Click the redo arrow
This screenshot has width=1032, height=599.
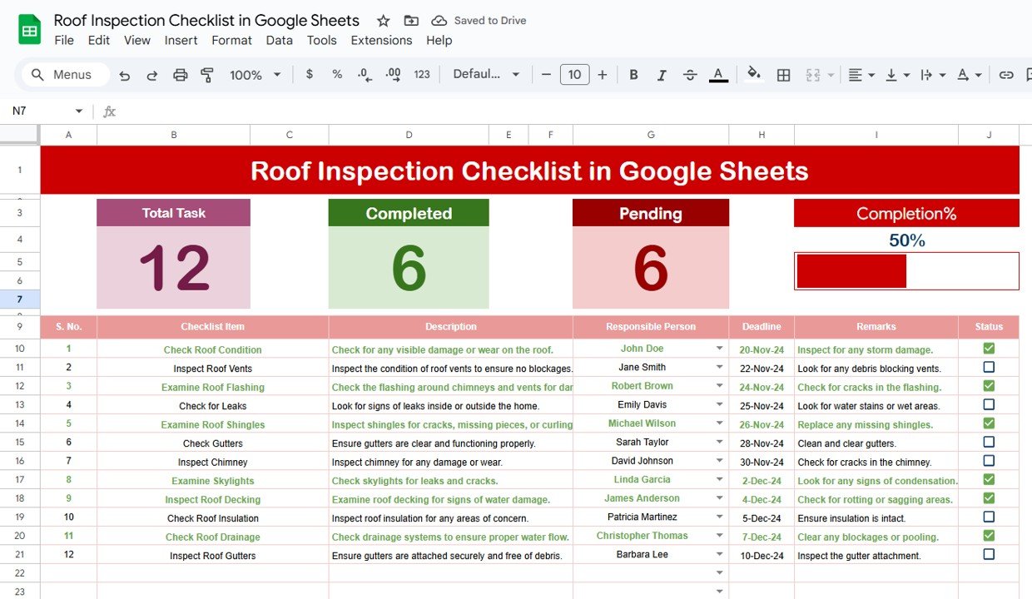click(x=152, y=75)
